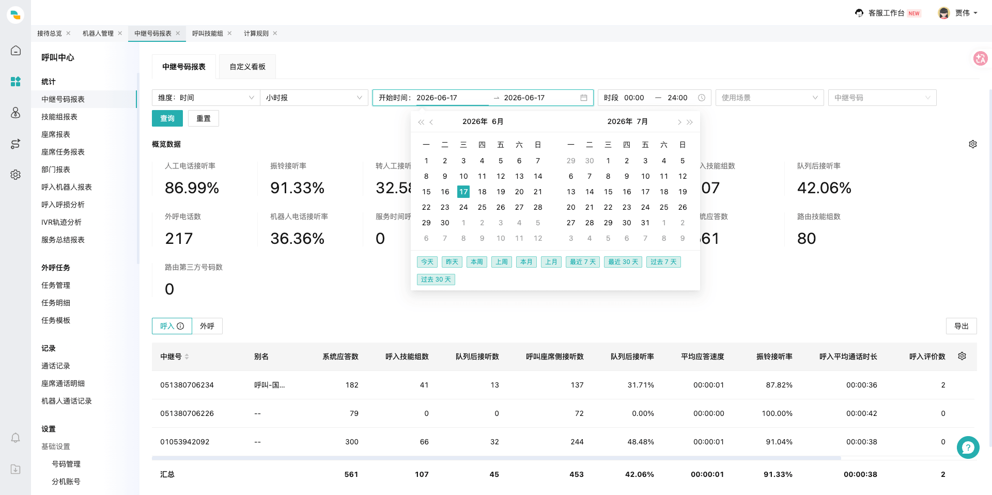Go to next month in calendar
This screenshot has height=495, width=992.
[679, 122]
